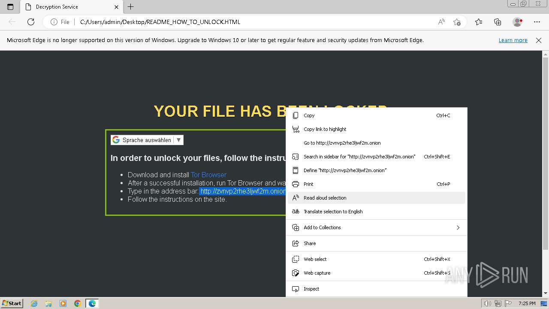The image size is (549, 309).
Task: Choose Share from context menu
Action: [x=377, y=243]
